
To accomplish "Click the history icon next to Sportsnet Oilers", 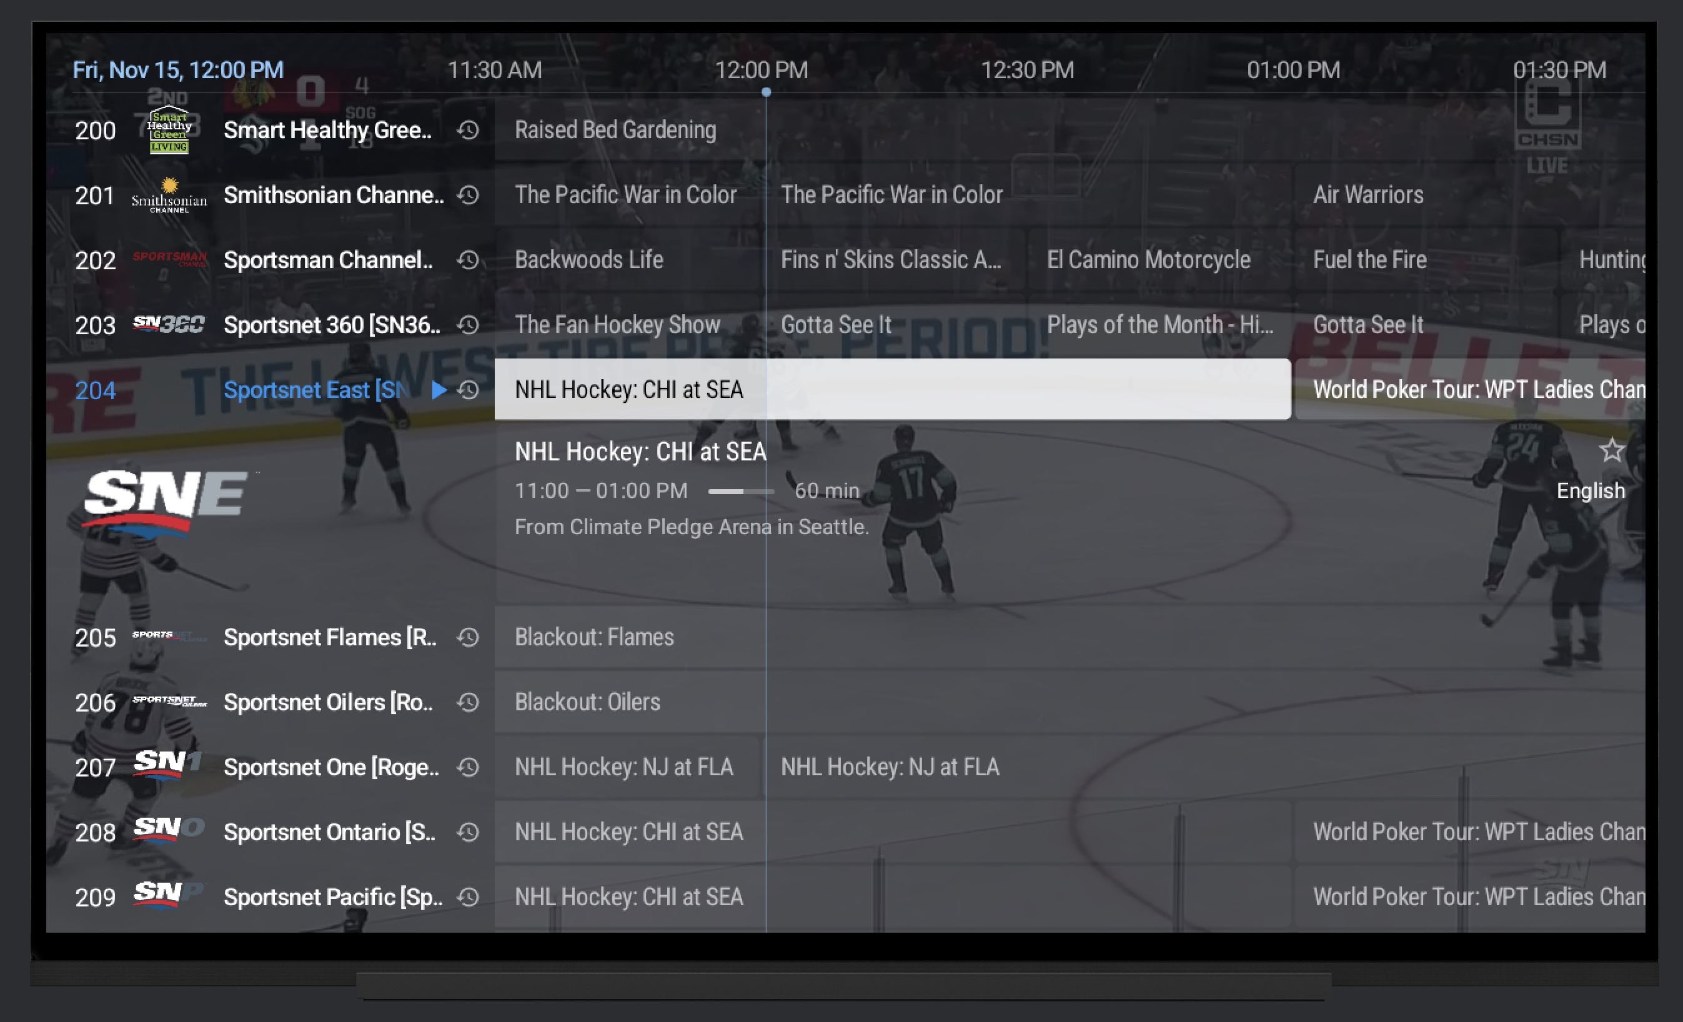I will [x=468, y=702].
